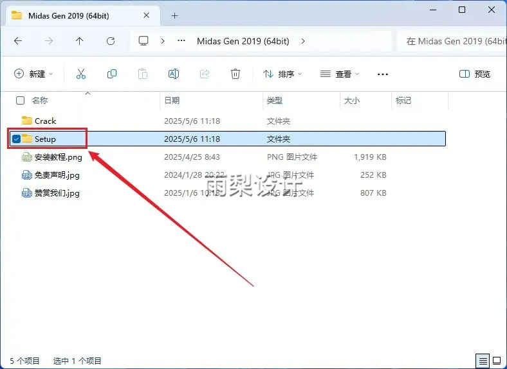Toggle the 预览 preview pane
This screenshot has height=369, width=507.
tap(475, 74)
